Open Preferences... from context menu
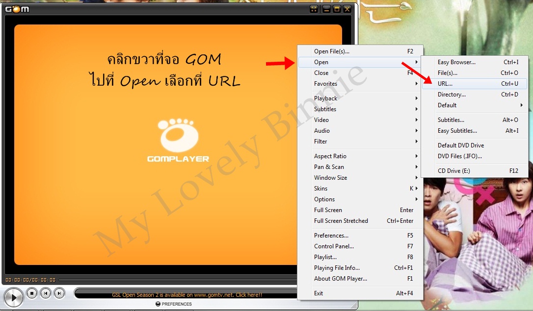 [360, 236]
